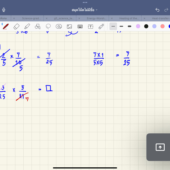This screenshot has height=170, width=170.
Task: Choose the medium stroke width
Action: point(121,26)
